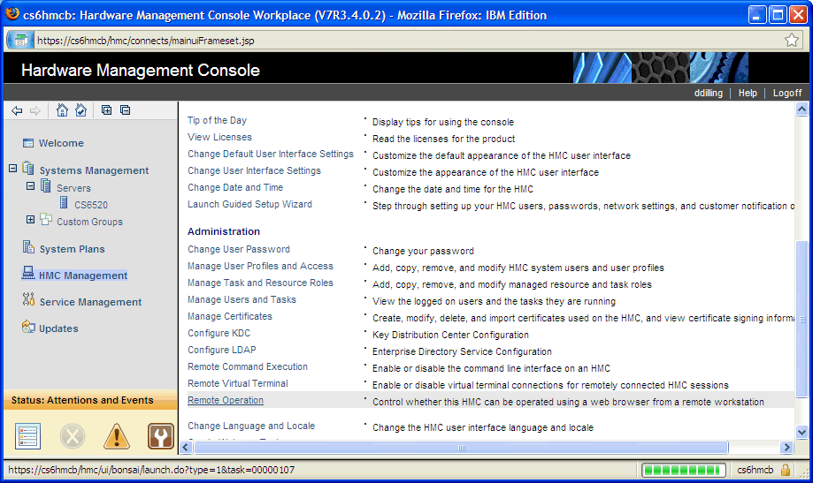Image resolution: width=813 pixels, height=483 pixels.
Task: Open Tip of the Day
Action: click(x=218, y=120)
